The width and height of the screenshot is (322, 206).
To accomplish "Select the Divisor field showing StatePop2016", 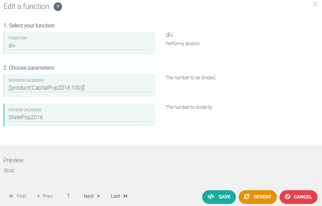I will tap(80, 117).
